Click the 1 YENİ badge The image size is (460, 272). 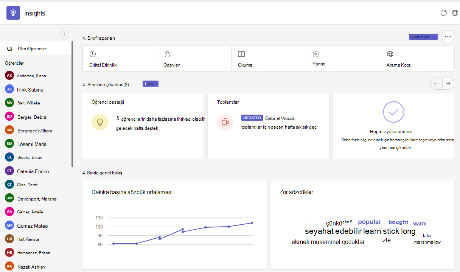pyautogui.click(x=151, y=84)
